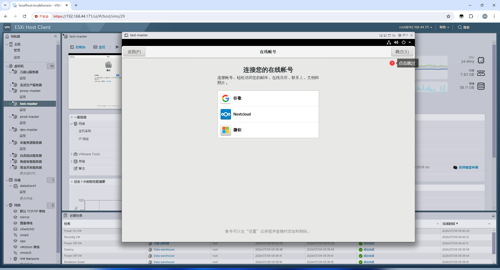Viewport: 500px width, 270px height.
Task: Click the 导航器 home icon
Action: [7, 37]
